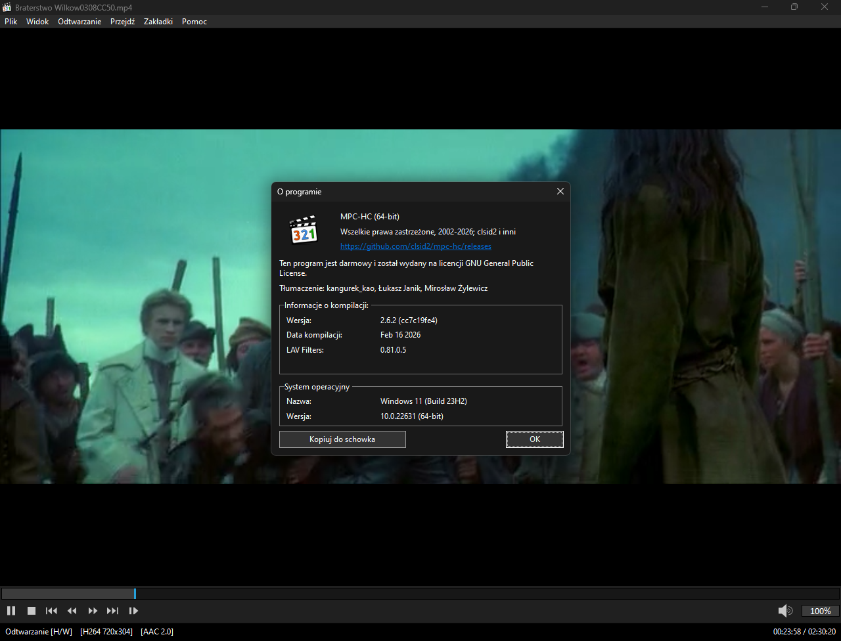Mute audio via the speaker icon

(x=785, y=611)
